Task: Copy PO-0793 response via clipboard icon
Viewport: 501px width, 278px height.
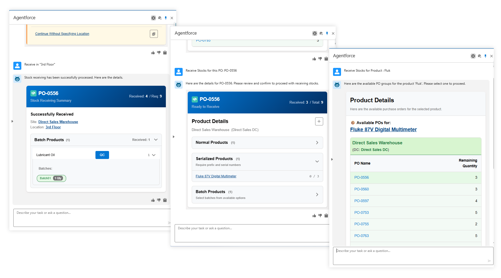Action: coord(326,59)
